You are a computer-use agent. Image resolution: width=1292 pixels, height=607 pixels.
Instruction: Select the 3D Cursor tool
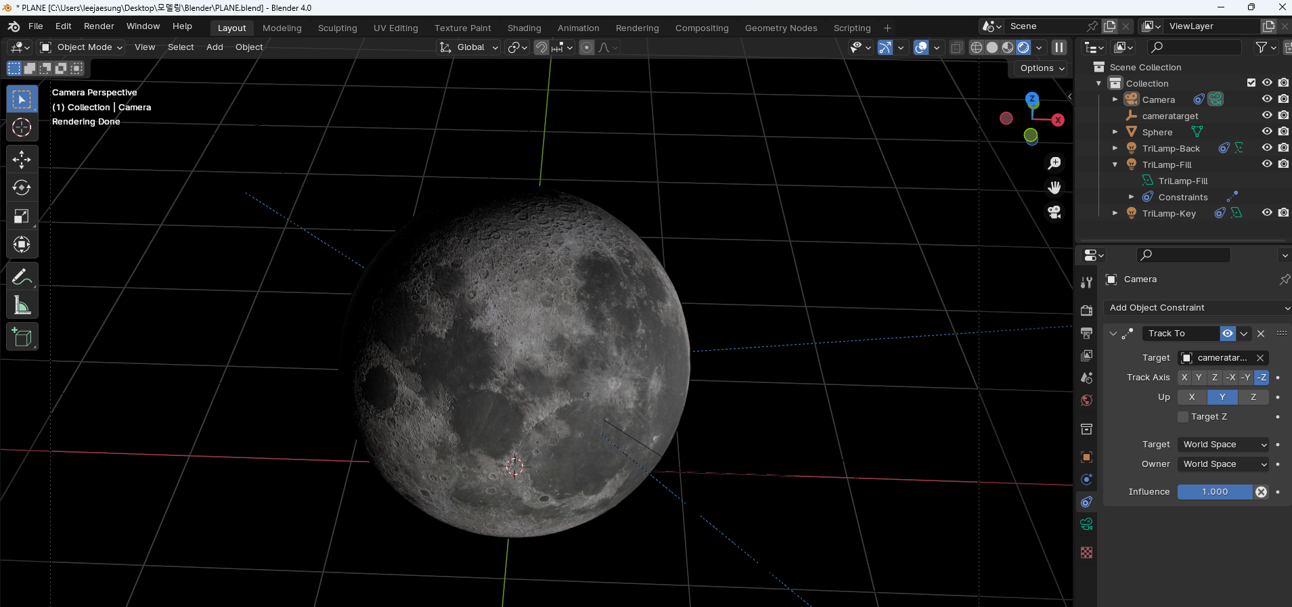[x=22, y=128]
